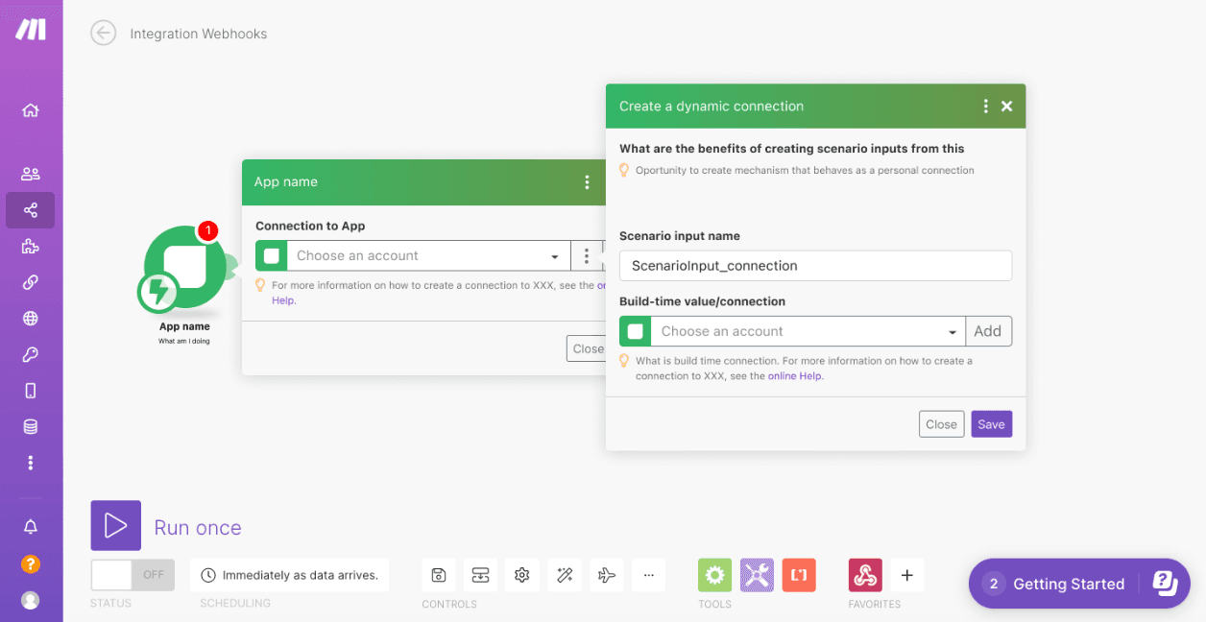Open the App name panel three-dot menu

587,182
